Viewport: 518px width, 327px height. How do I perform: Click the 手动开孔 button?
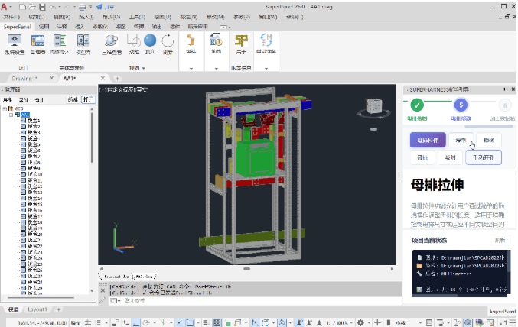(x=484, y=157)
